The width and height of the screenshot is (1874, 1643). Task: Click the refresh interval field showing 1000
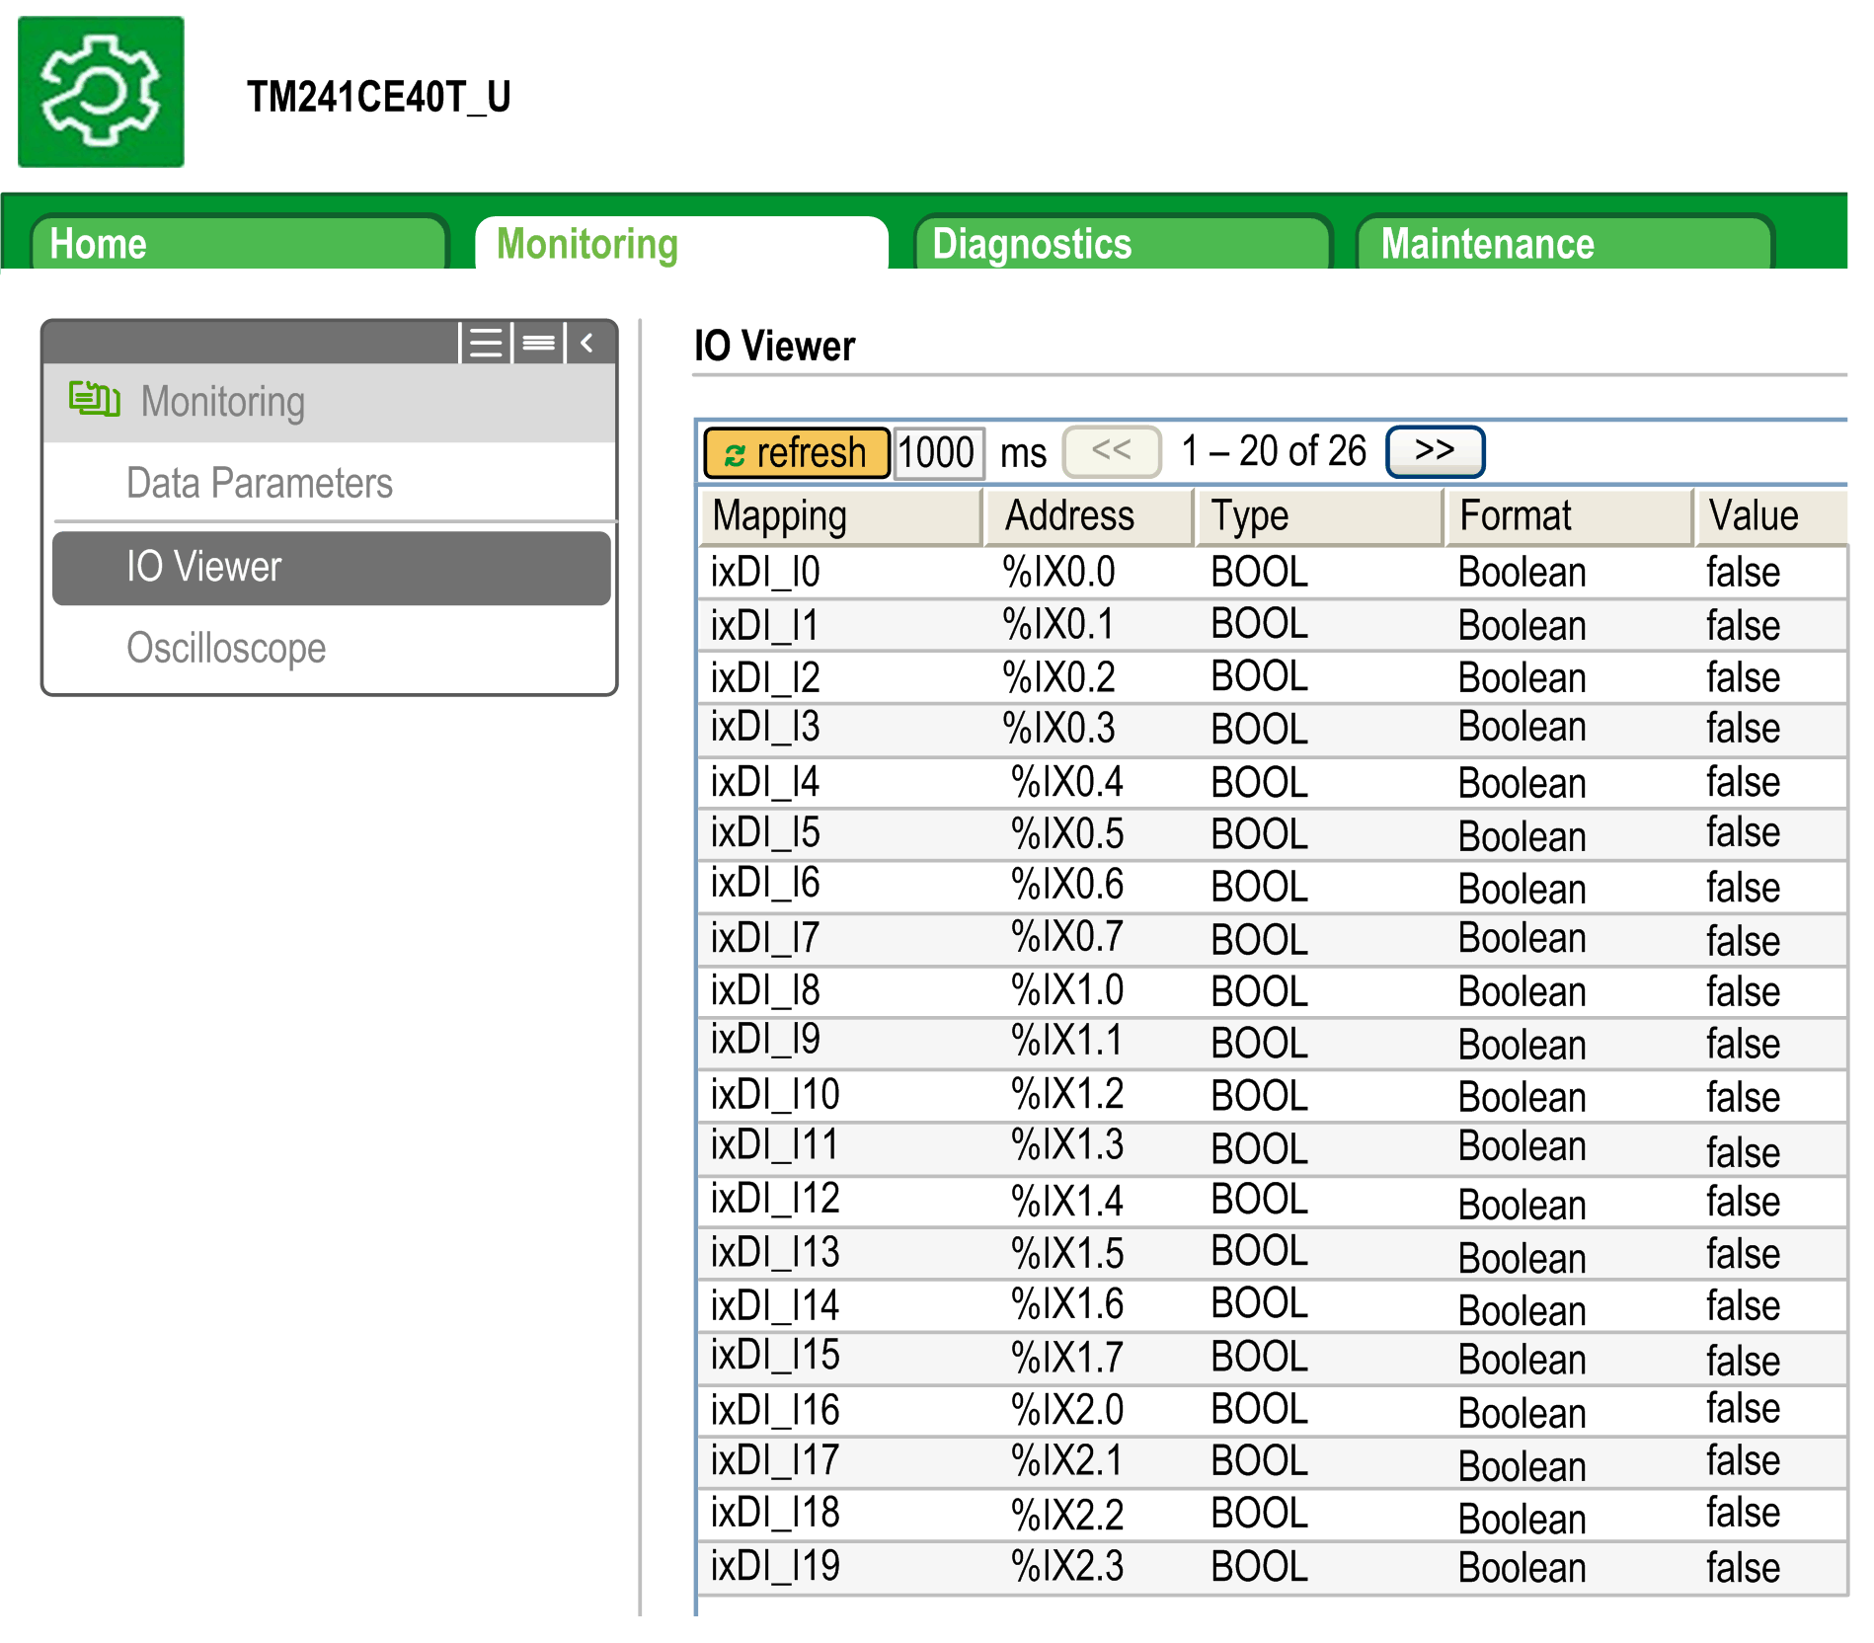[x=937, y=453]
